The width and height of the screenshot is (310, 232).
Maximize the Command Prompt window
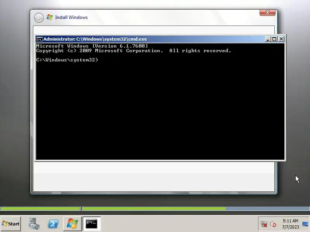click(x=274, y=39)
